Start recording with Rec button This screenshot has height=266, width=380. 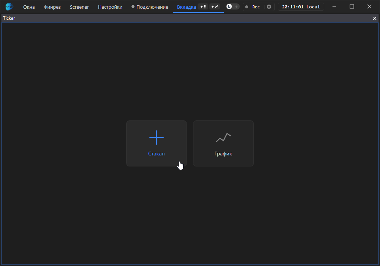pyautogui.click(x=253, y=7)
